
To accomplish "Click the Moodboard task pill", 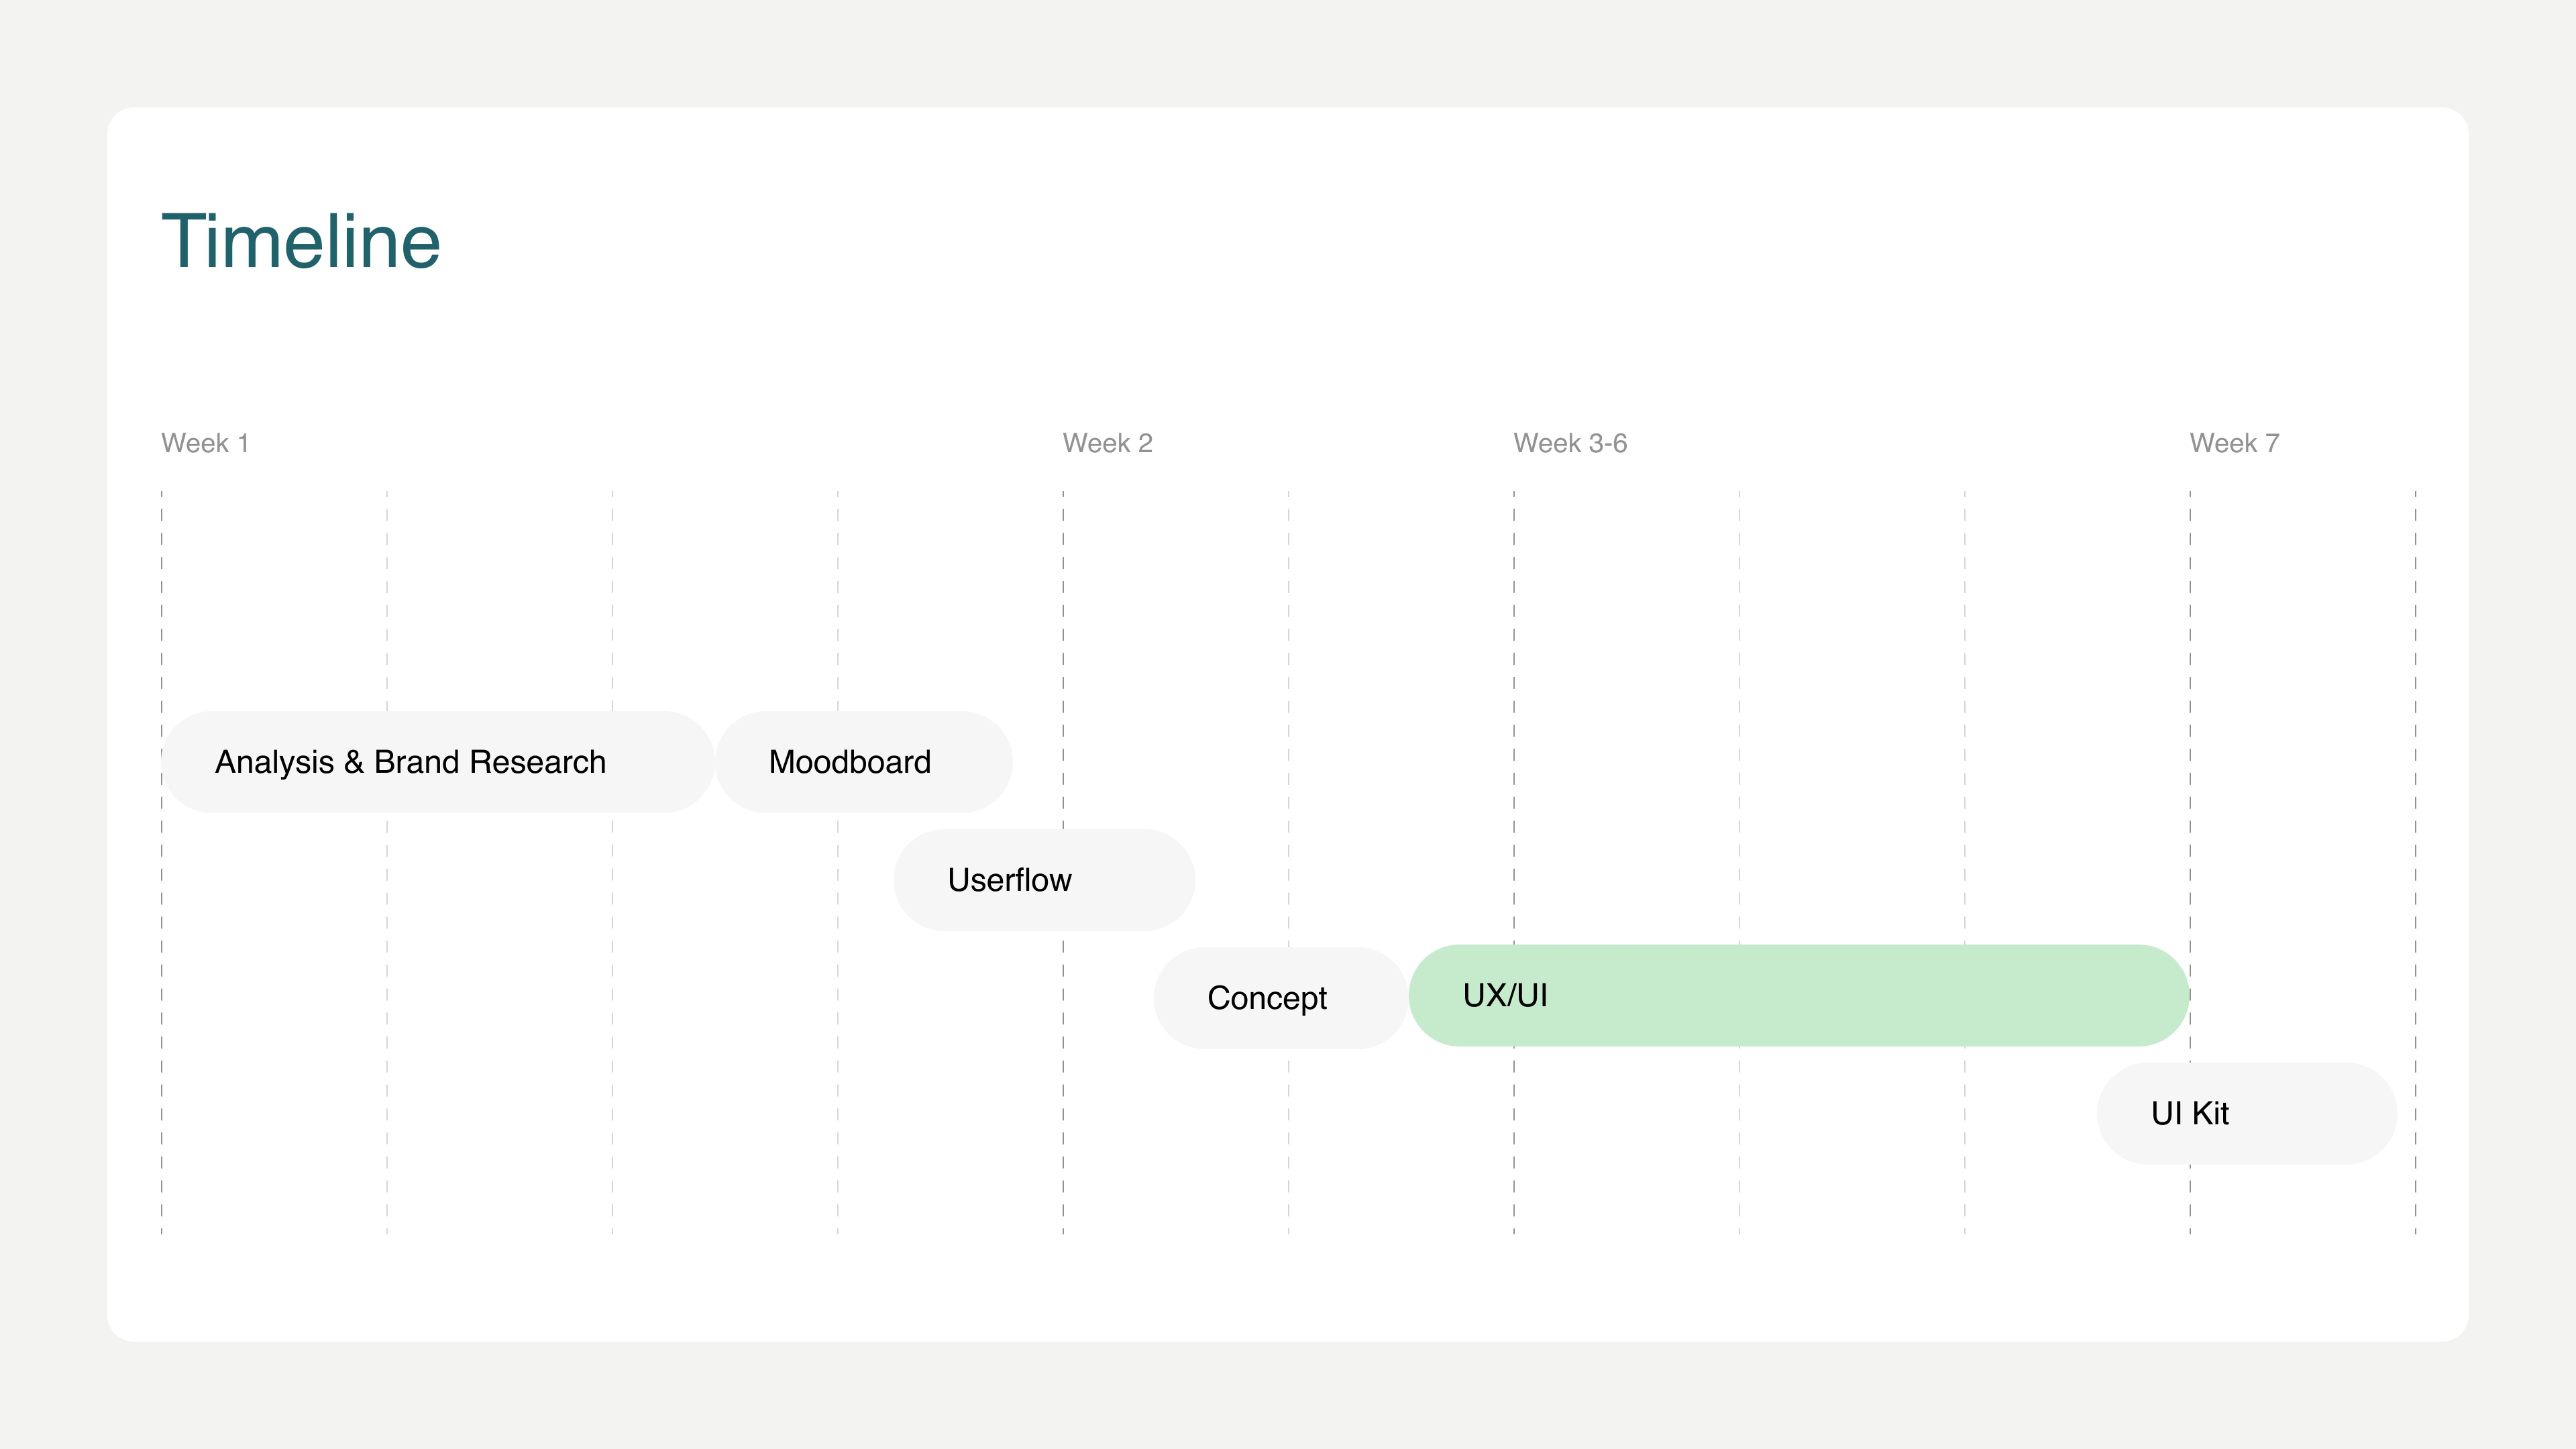I will (x=863, y=762).
